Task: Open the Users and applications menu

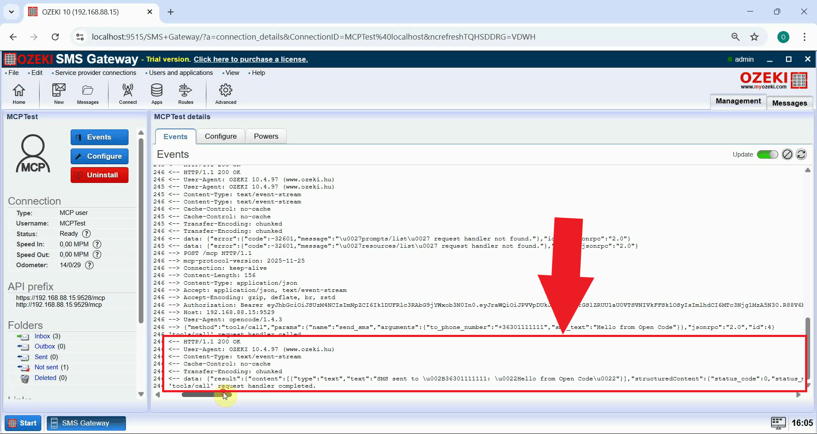Action: coord(180,73)
